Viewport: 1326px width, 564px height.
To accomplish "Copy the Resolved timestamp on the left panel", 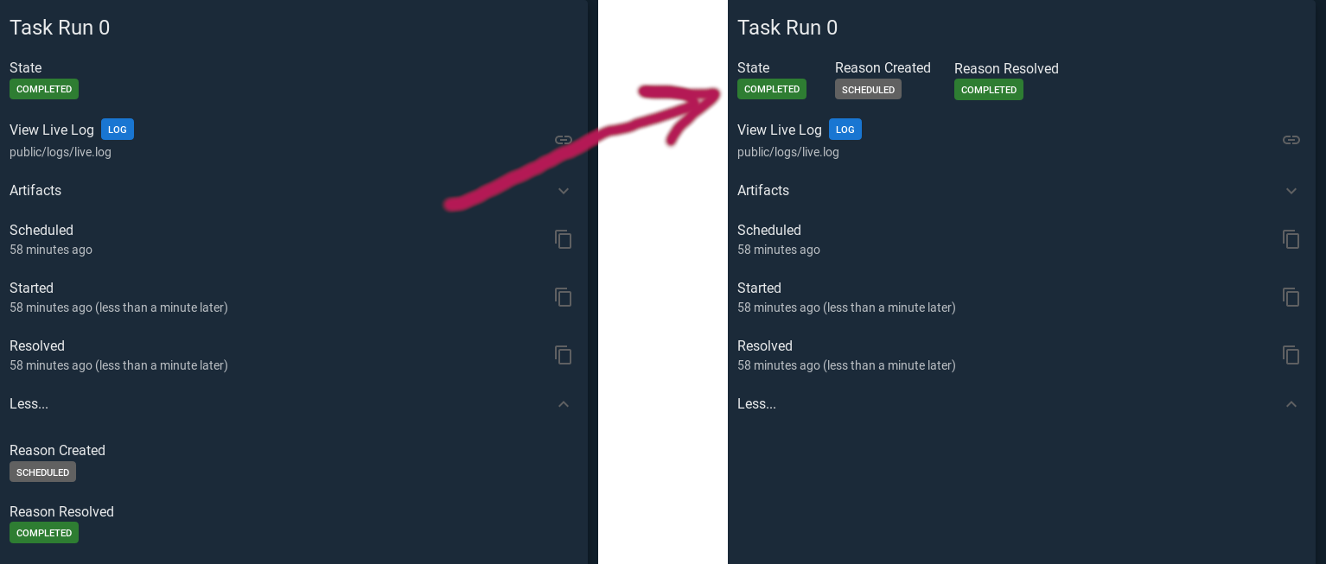I will 563,355.
